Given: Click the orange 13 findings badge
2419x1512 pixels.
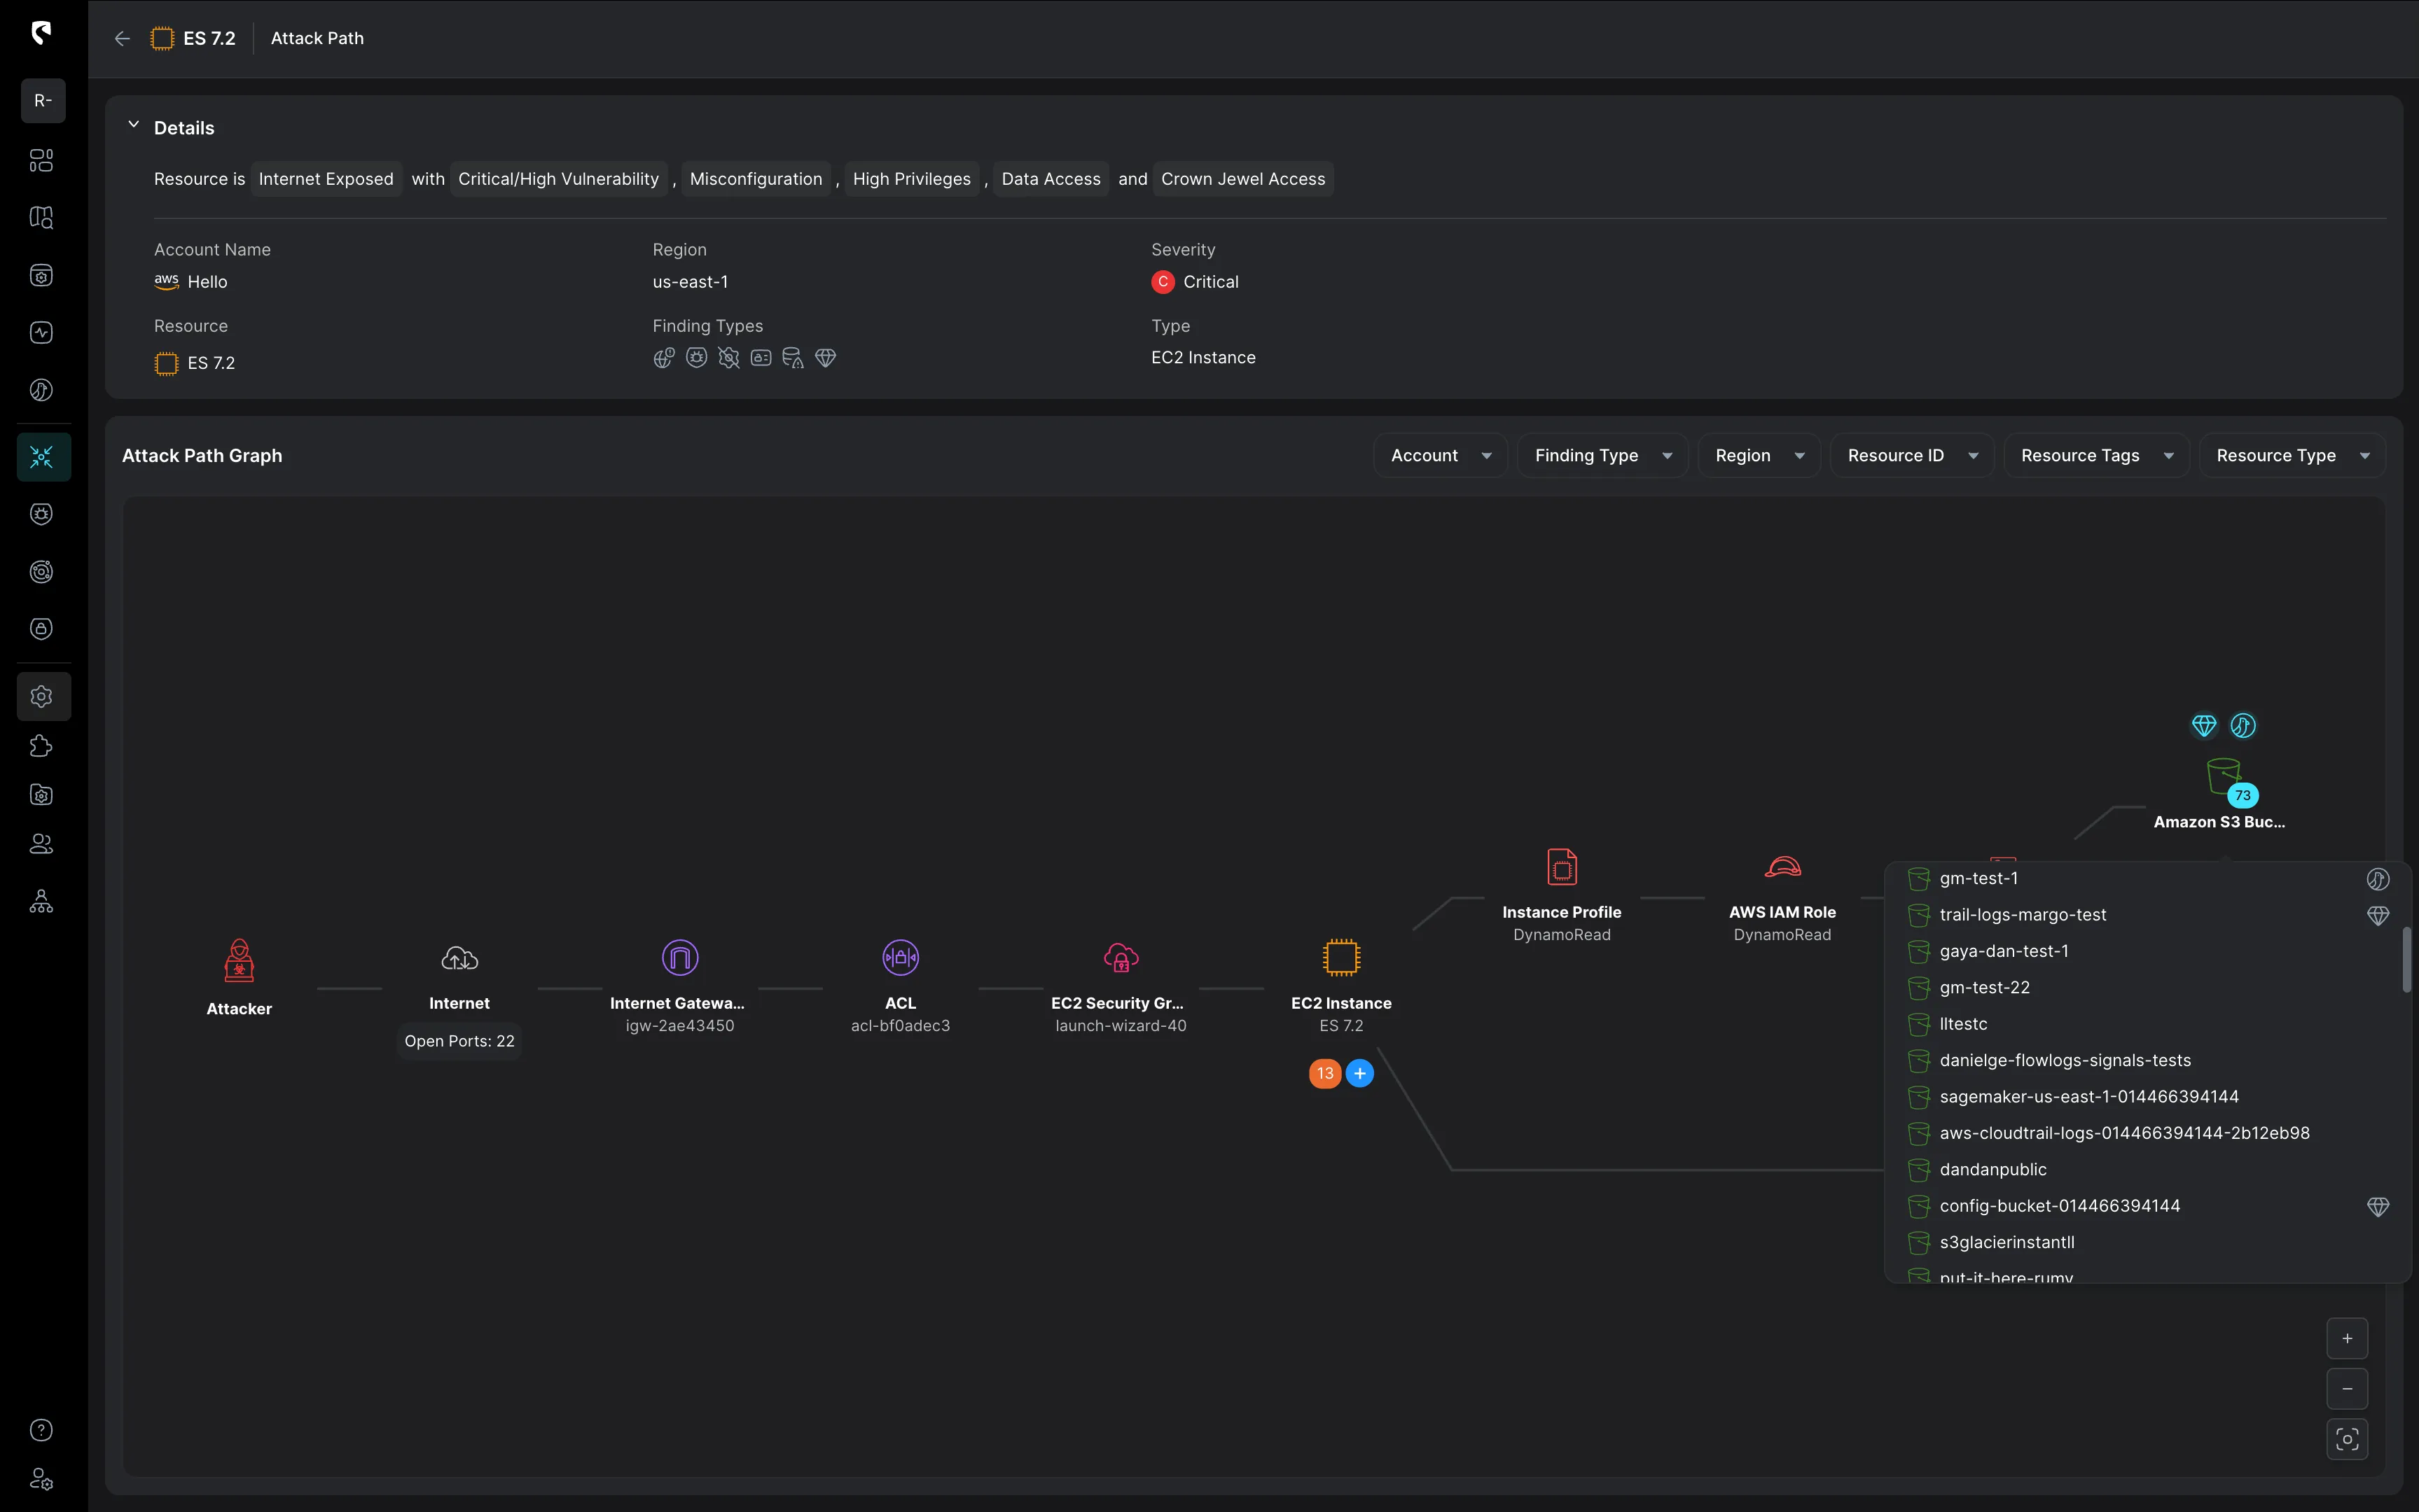Looking at the screenshot, I should [x=1324, y=1073].
